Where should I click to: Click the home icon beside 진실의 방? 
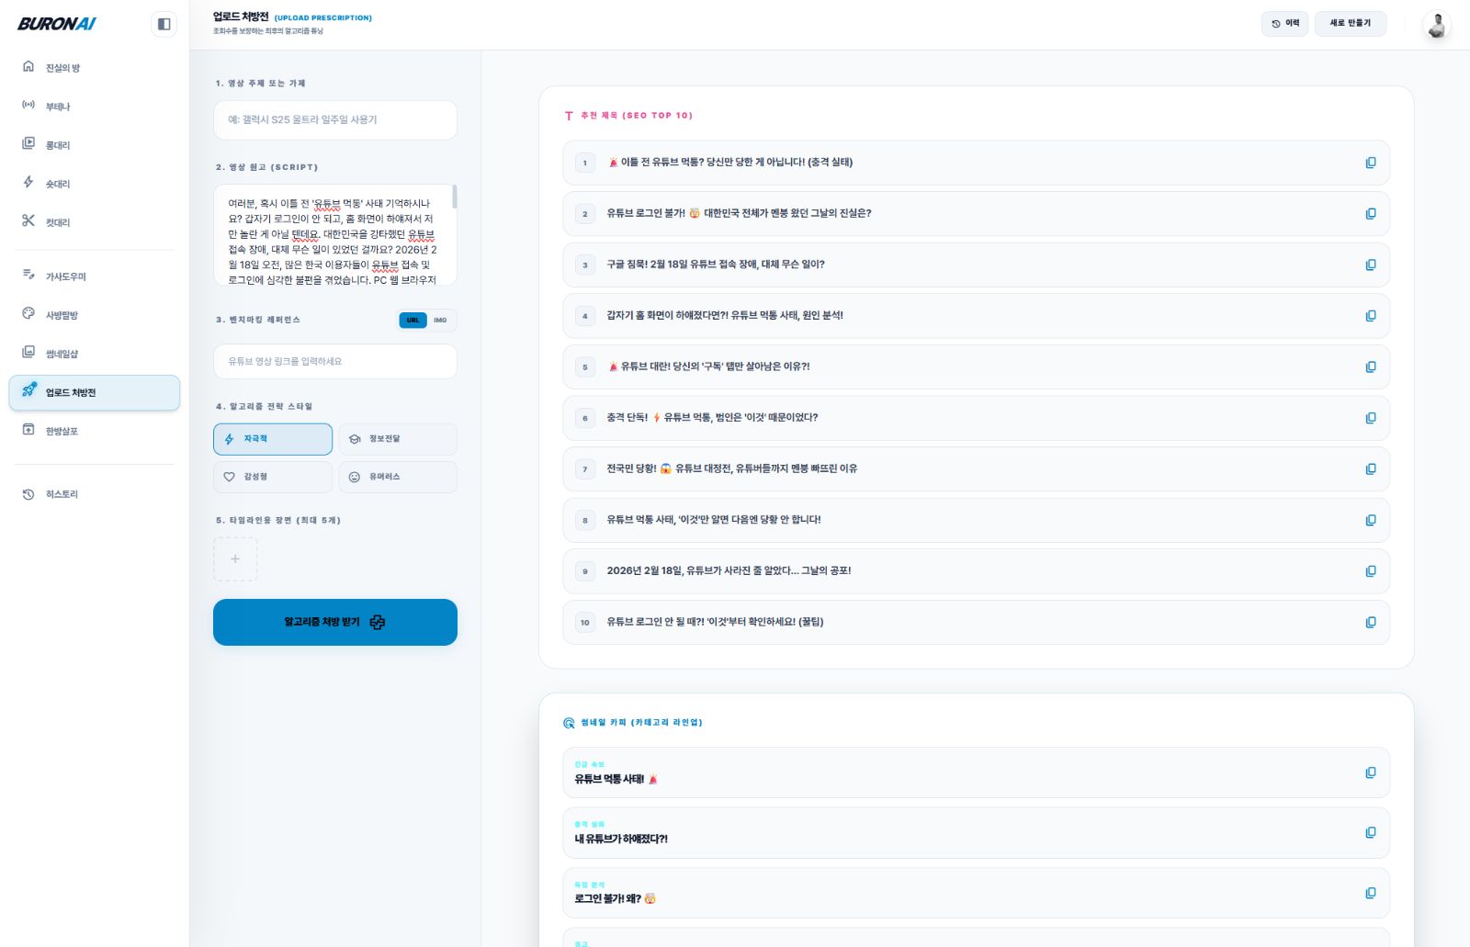pyautogui.click(x=28, y=67)
